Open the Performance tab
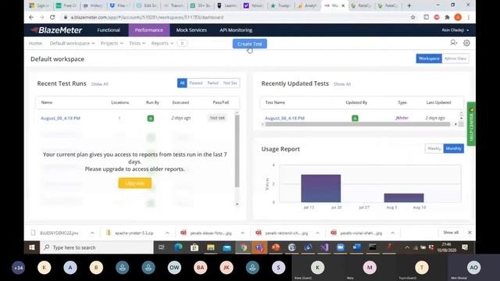 tap(148, 30)
